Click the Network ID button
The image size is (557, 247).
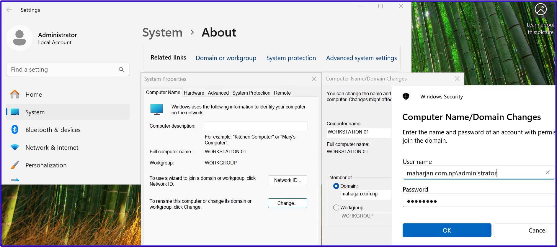[287, 180]
